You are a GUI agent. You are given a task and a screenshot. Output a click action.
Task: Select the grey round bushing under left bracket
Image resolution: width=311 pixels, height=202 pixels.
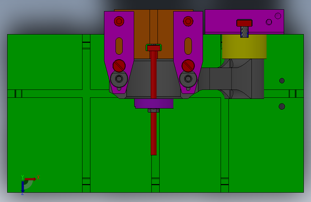pos(119,79)
